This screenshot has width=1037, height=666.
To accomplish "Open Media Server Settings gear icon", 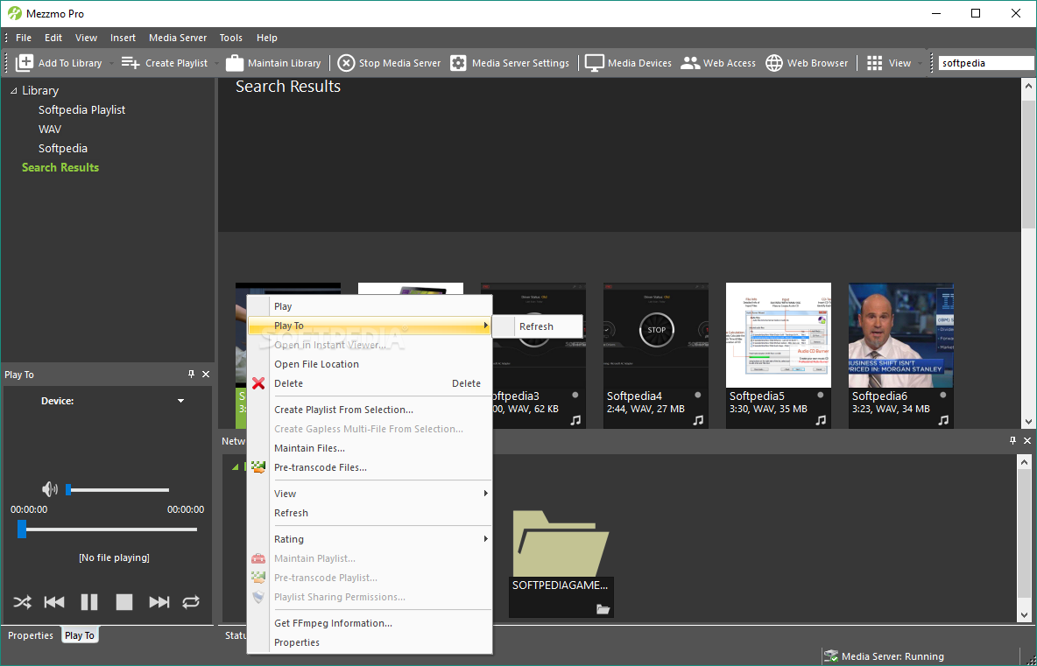I will pyautogui.click(x=458, y=63).
